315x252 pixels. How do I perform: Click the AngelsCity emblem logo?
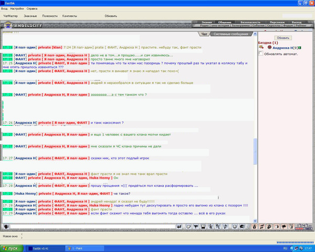pos(8,26)
